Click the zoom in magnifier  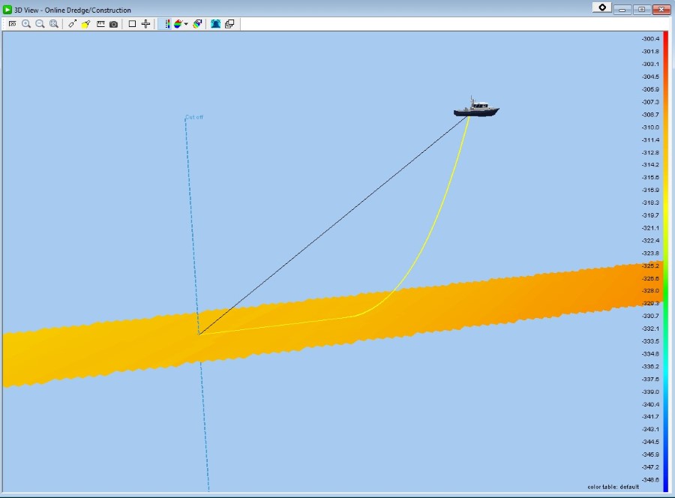26,24
